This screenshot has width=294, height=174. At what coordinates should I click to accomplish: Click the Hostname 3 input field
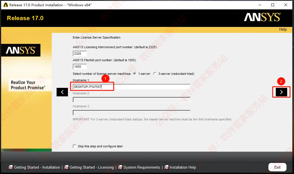point(132,113)
